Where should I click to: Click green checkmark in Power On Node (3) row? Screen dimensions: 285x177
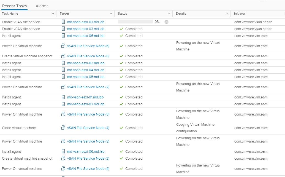coord(122,141)
